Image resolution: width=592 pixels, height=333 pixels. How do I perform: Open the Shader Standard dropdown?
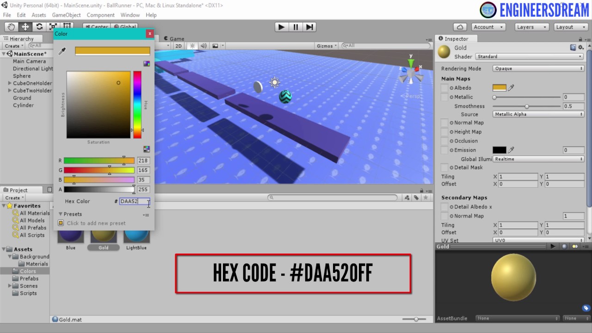(x=530, y=56)
